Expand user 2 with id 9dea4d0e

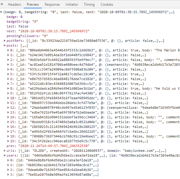[x=8, y=170]
